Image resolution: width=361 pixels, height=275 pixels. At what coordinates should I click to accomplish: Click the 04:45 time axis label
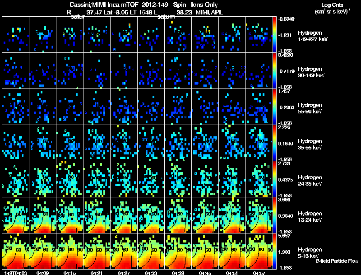coord(205,273)
